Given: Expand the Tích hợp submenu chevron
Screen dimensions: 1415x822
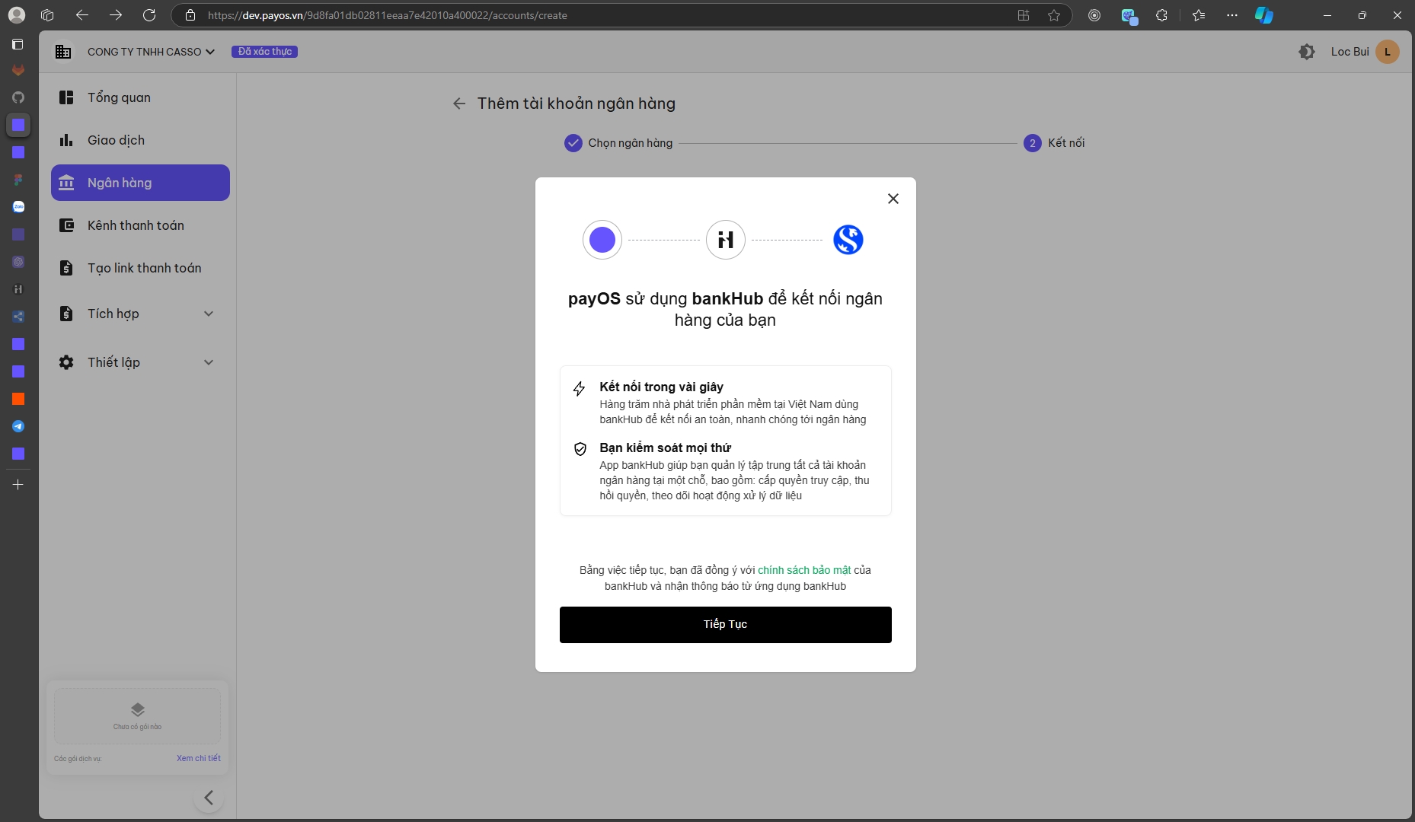Looking at the screenshot, I should pos(209,314).
